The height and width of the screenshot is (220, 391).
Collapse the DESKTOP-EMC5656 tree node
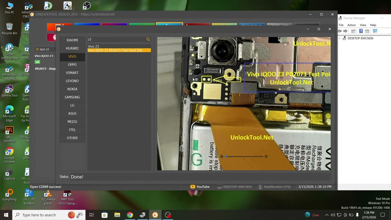[x=339, y=38]
